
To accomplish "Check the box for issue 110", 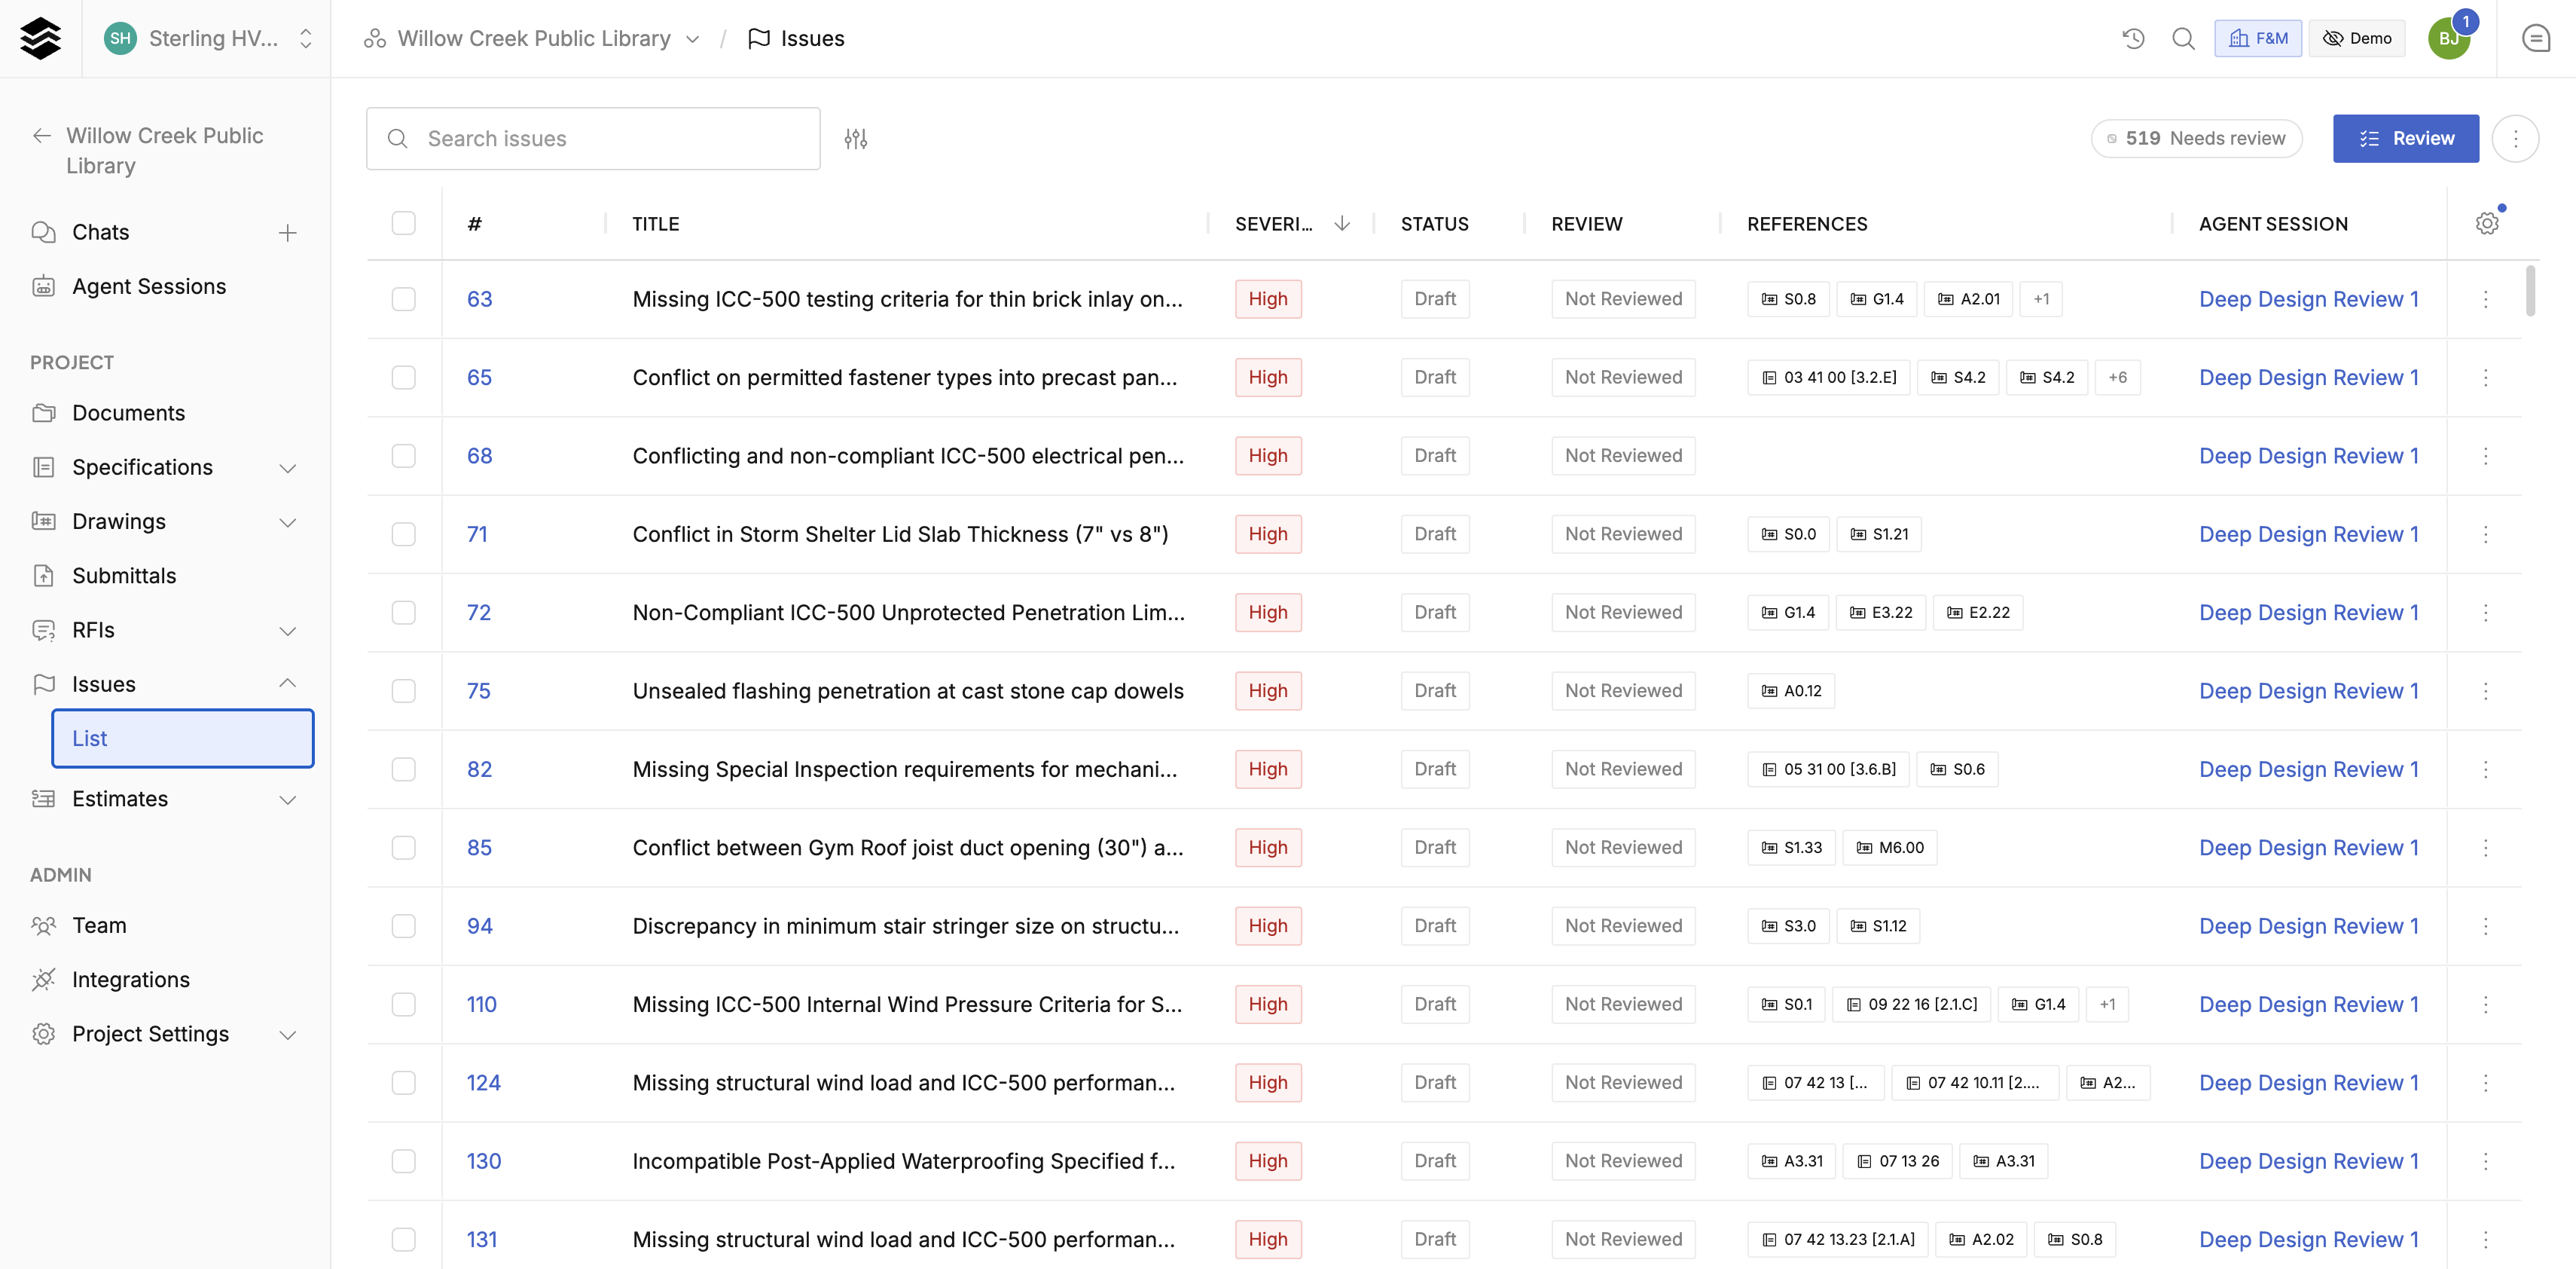I will coord(403,1004).
